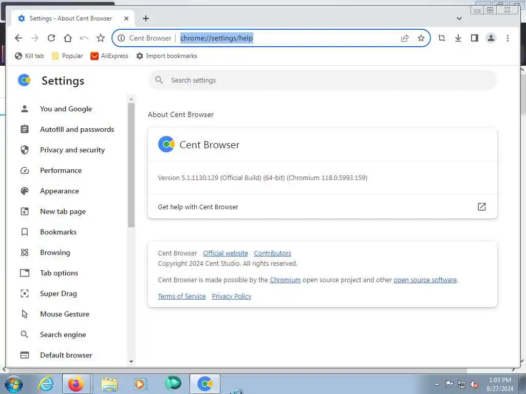The height and width of the screenshot is (394, 526).
Task: Open the three-dot browser menu
Action: 508,38
